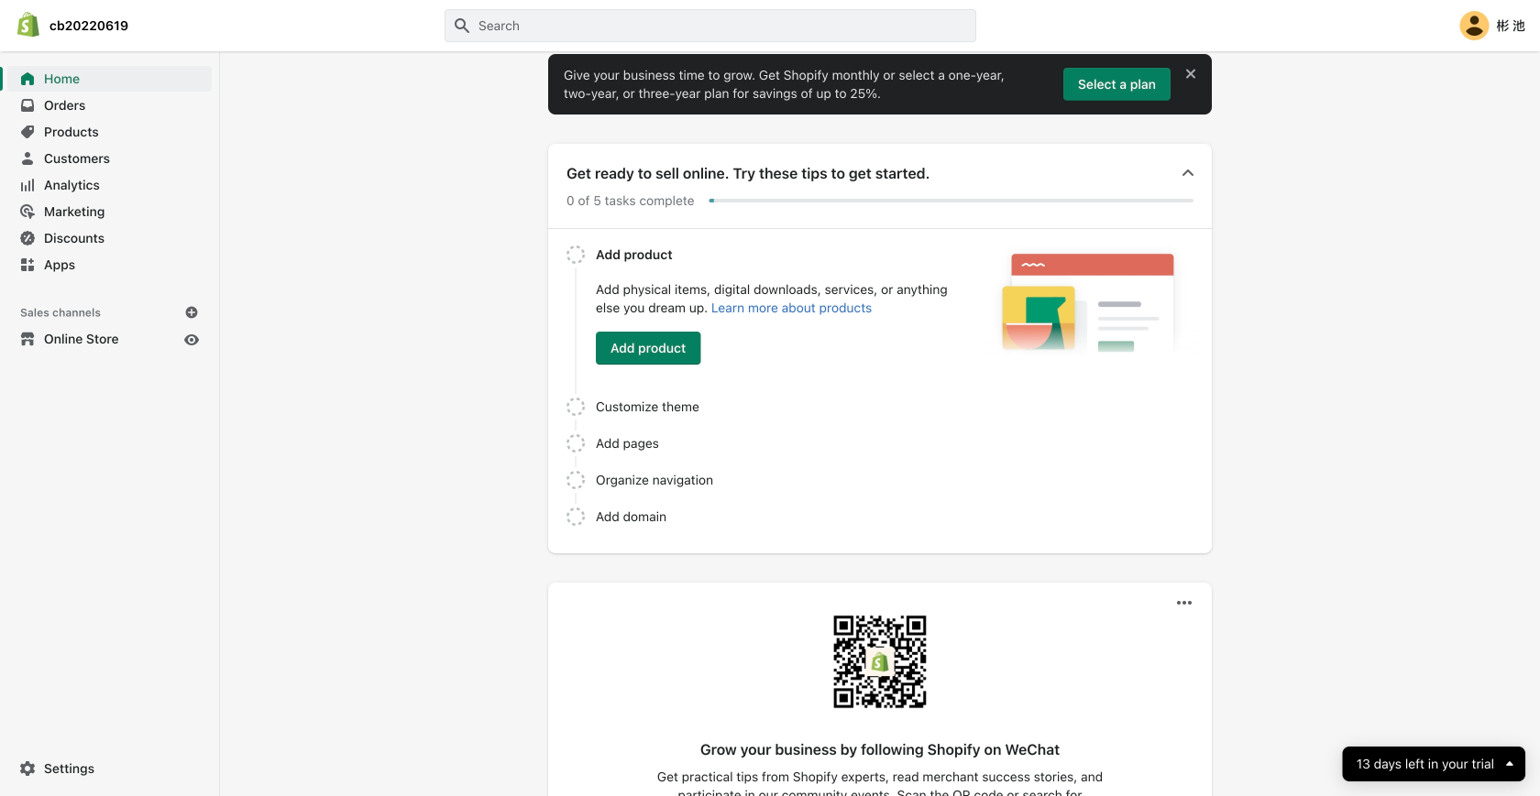
Task: Click the Shopify logo icon
Action: (28, 25)
